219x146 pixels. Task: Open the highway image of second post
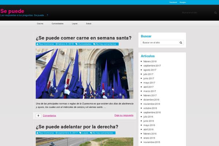tap(85, 142)
